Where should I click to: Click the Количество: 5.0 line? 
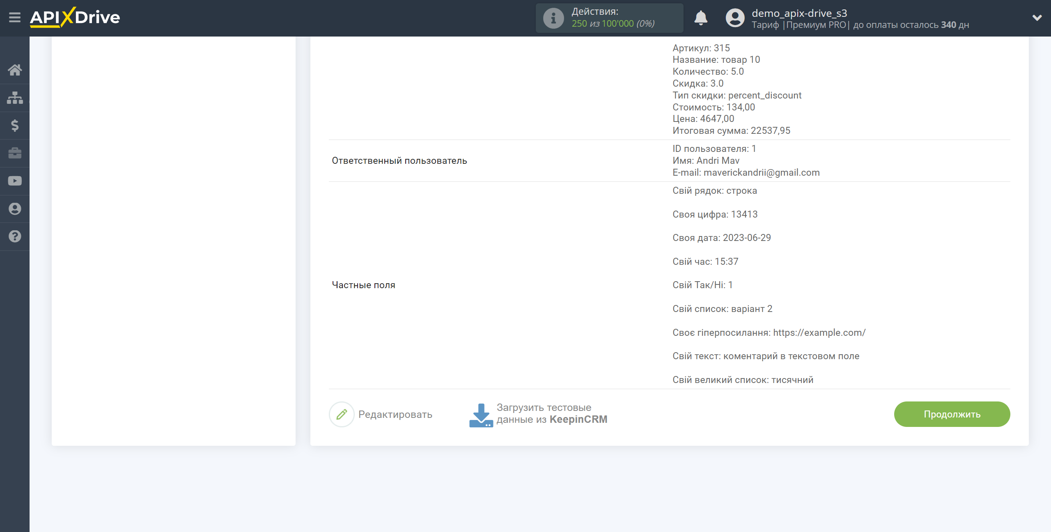[708, 71]
